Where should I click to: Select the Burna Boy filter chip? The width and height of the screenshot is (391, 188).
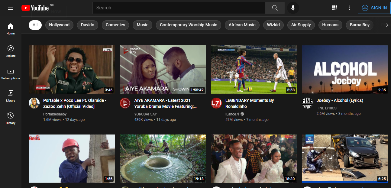click(x=360, y=25)
